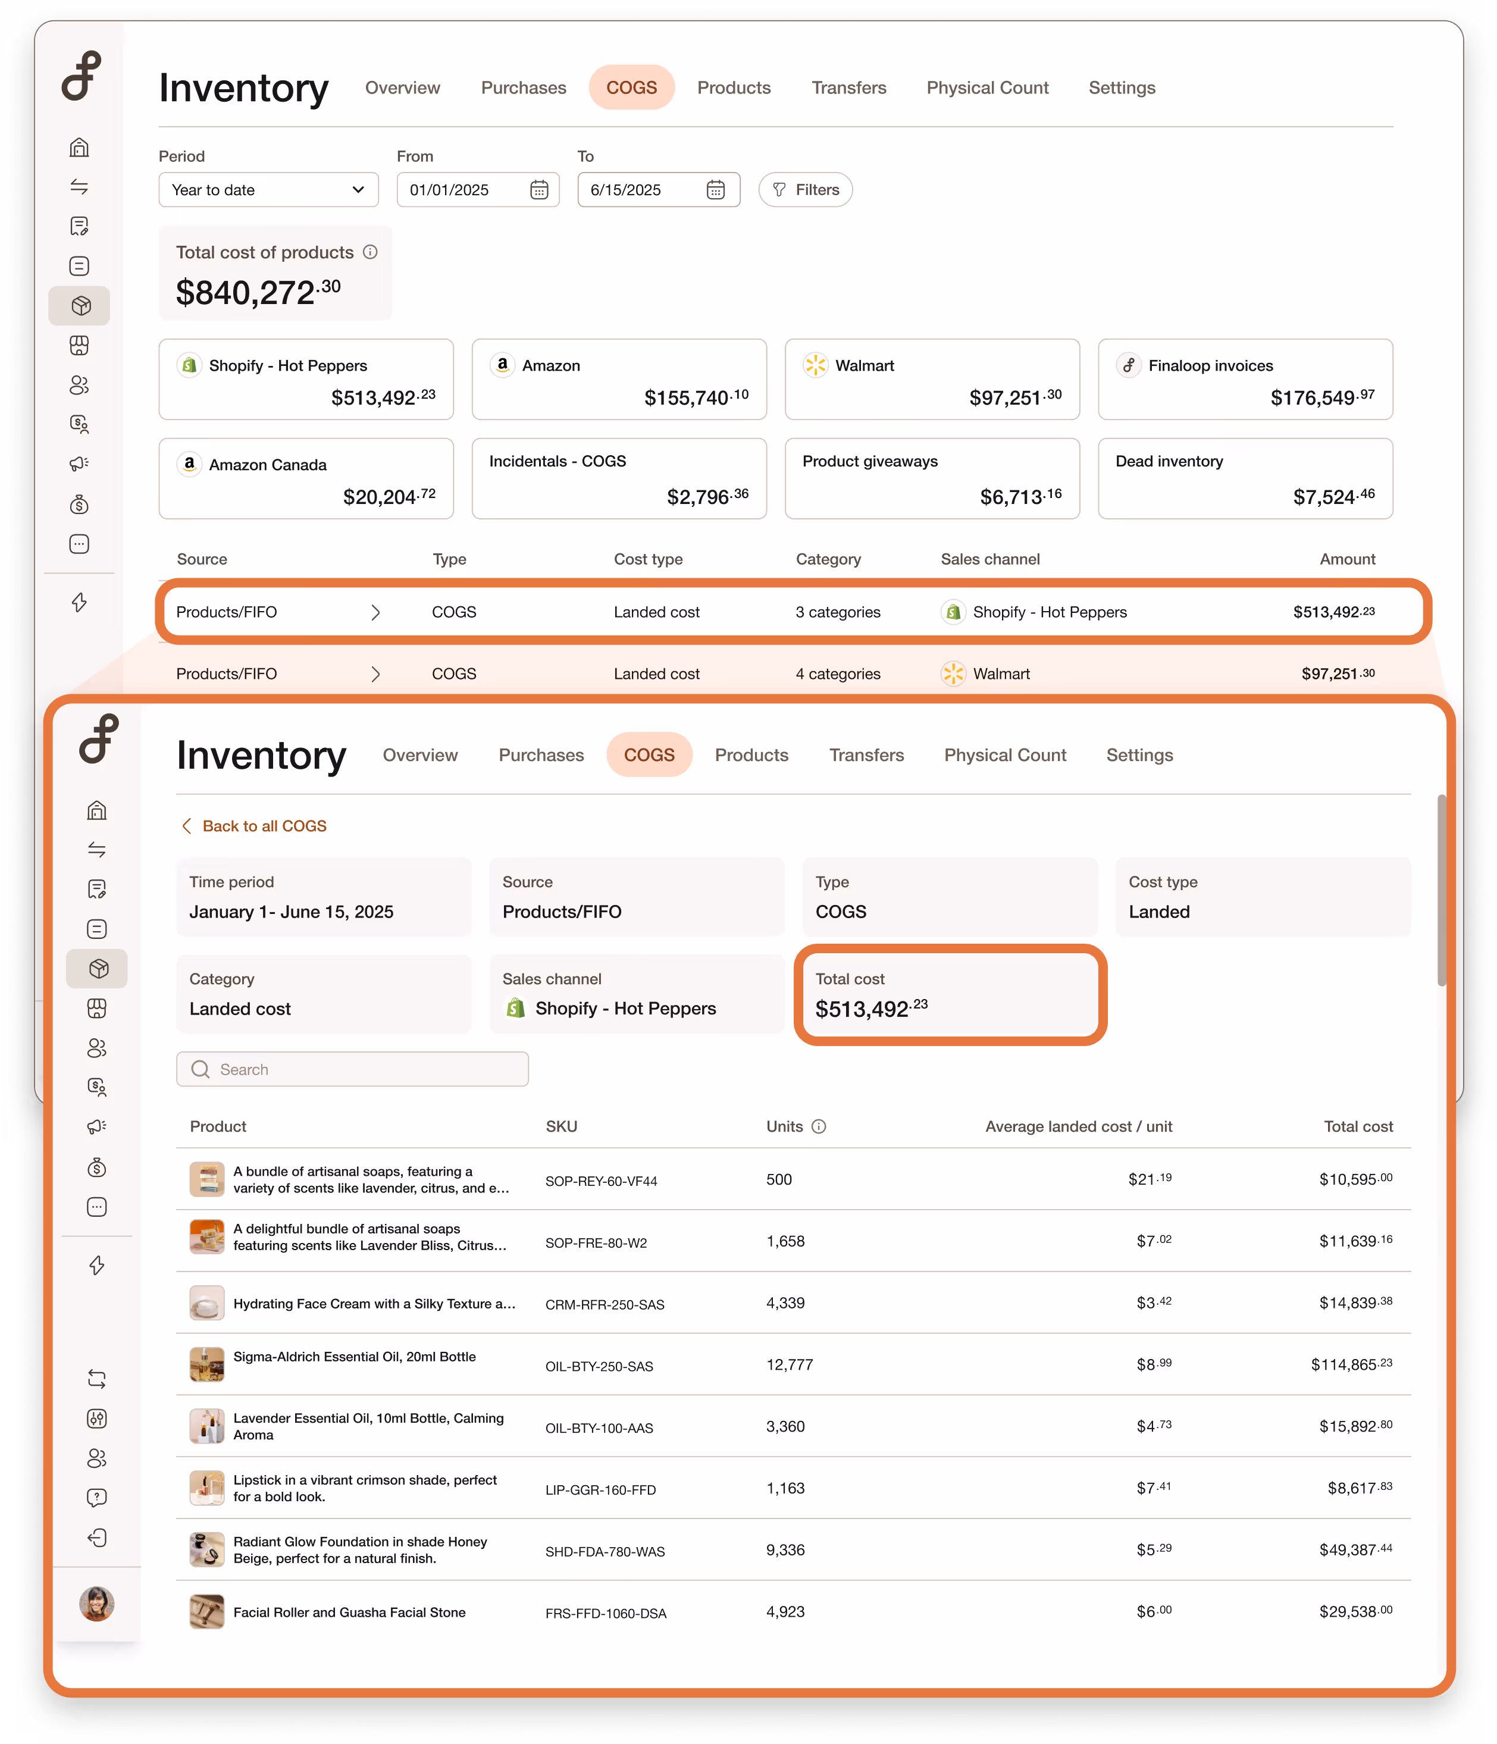Screen dimensions: 1497x1744
Task: Click the logout arrow icon in the front window sidebar
Action: pyautogui.click(x=97, y=1538)
